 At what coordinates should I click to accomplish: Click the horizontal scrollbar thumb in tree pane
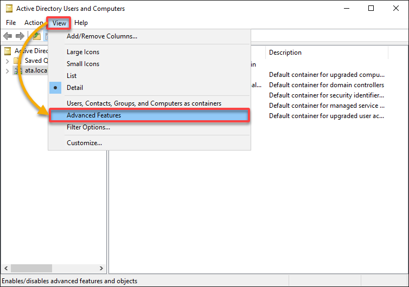[x=31, y=268]
